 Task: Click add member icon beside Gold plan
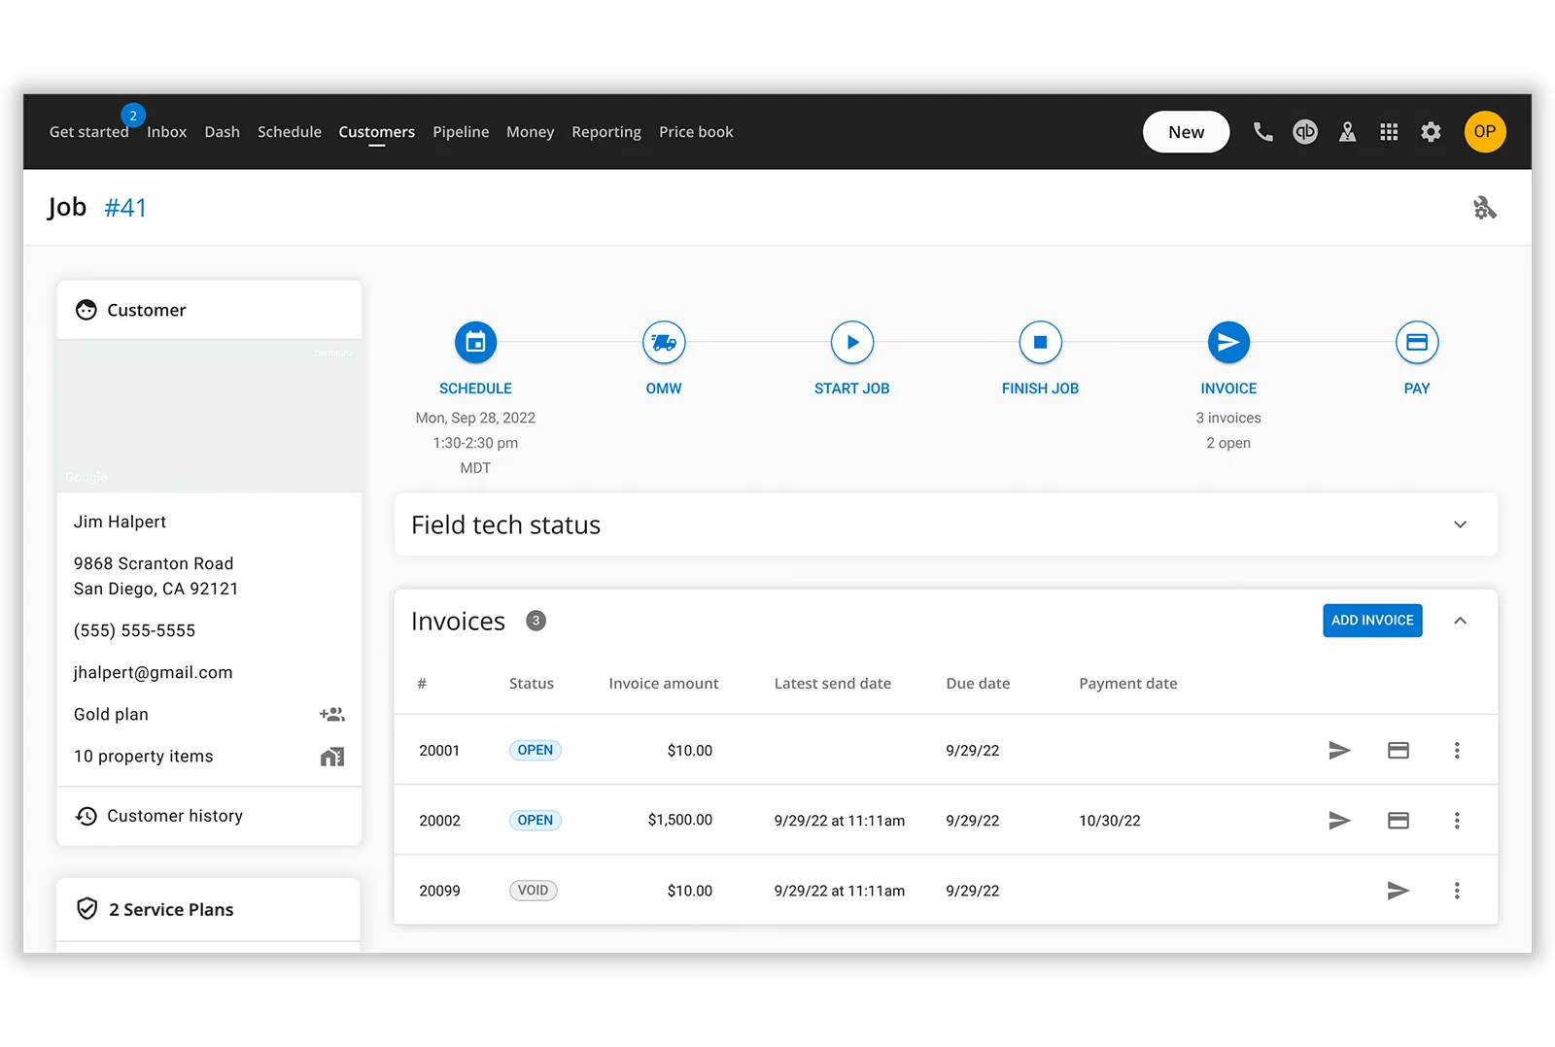click(332, 715)
